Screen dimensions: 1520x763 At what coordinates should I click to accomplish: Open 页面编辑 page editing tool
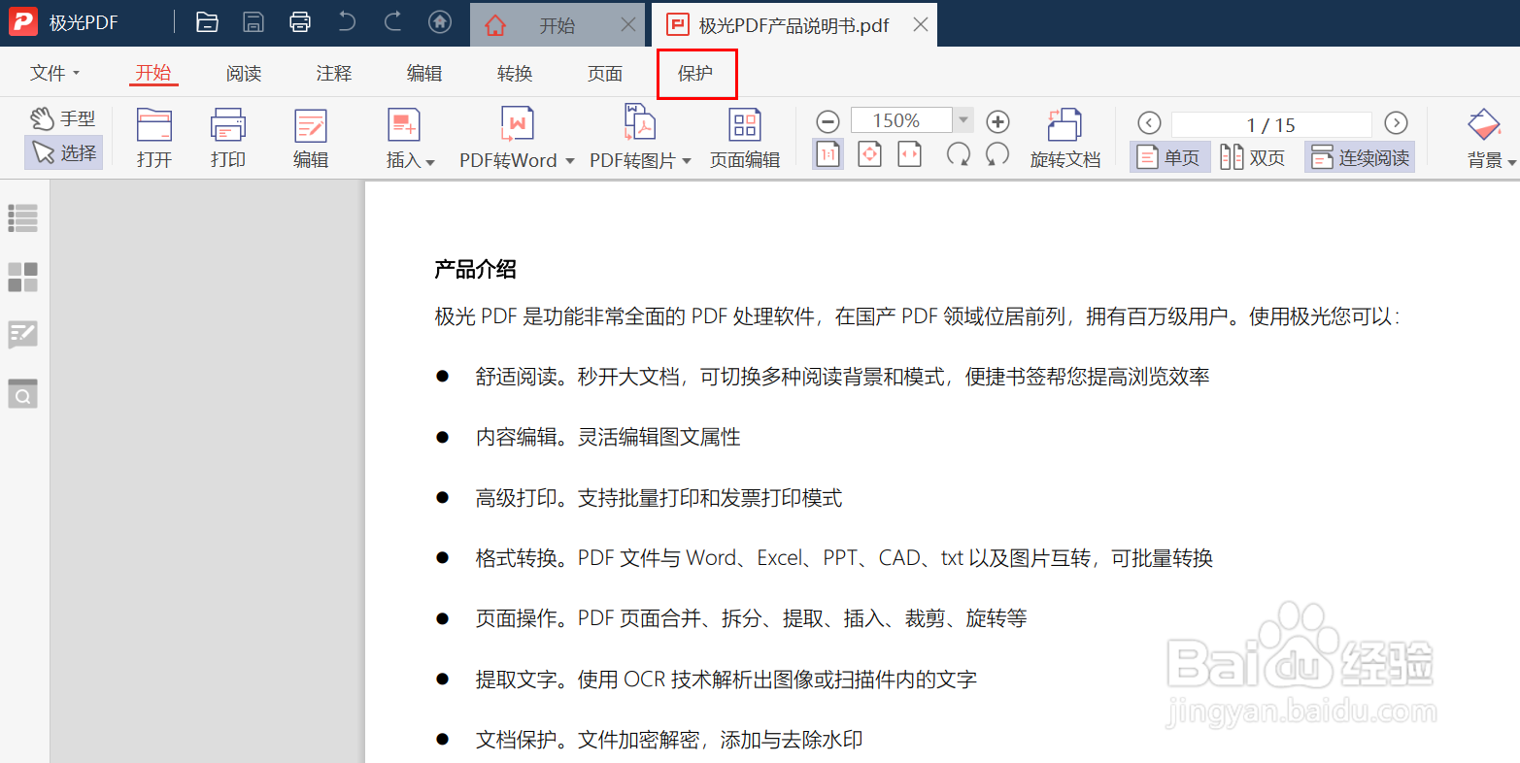pos(745,138)
